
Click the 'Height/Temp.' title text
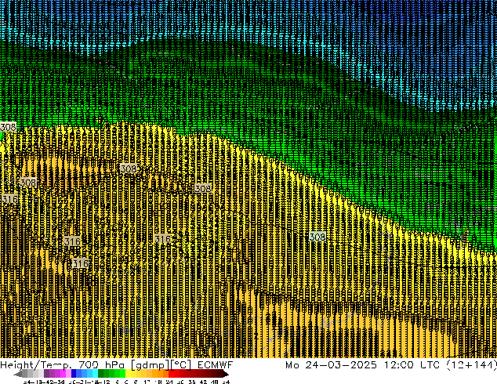tap(35, 365)
